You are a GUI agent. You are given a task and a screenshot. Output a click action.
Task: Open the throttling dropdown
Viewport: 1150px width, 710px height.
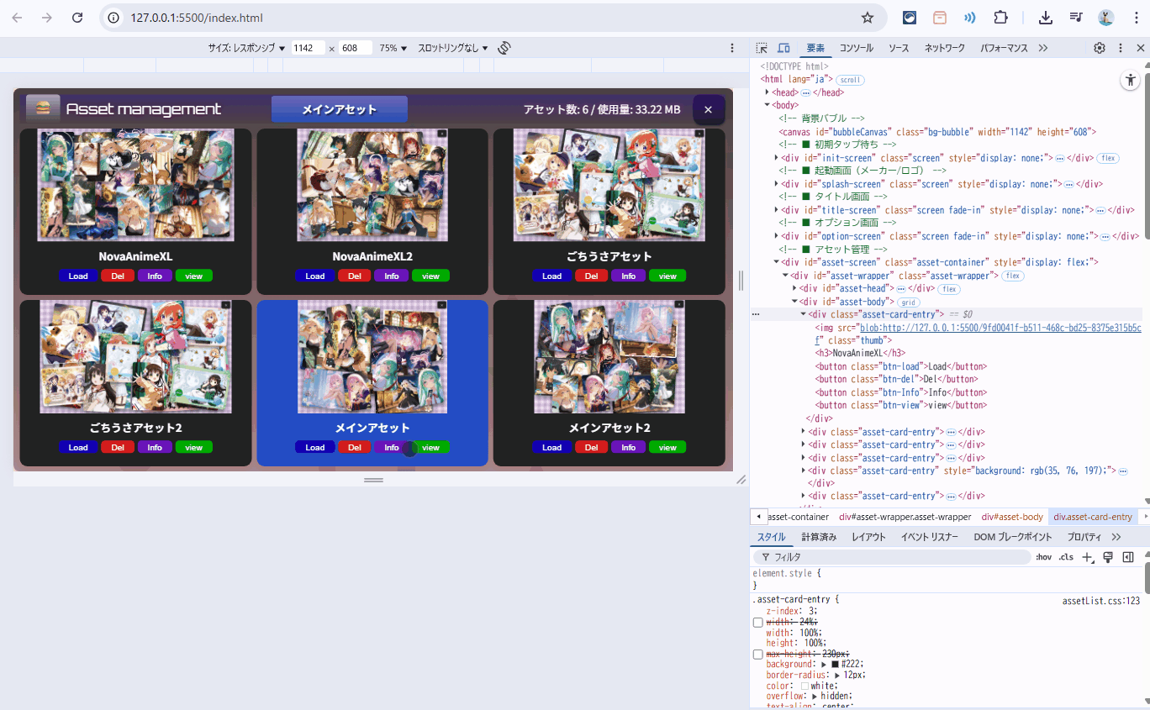(x=452, y=48)
